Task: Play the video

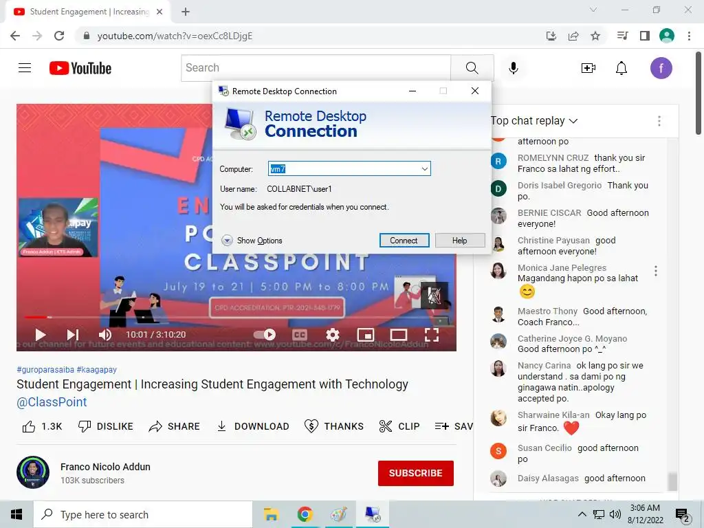Action: pos(41,335)
